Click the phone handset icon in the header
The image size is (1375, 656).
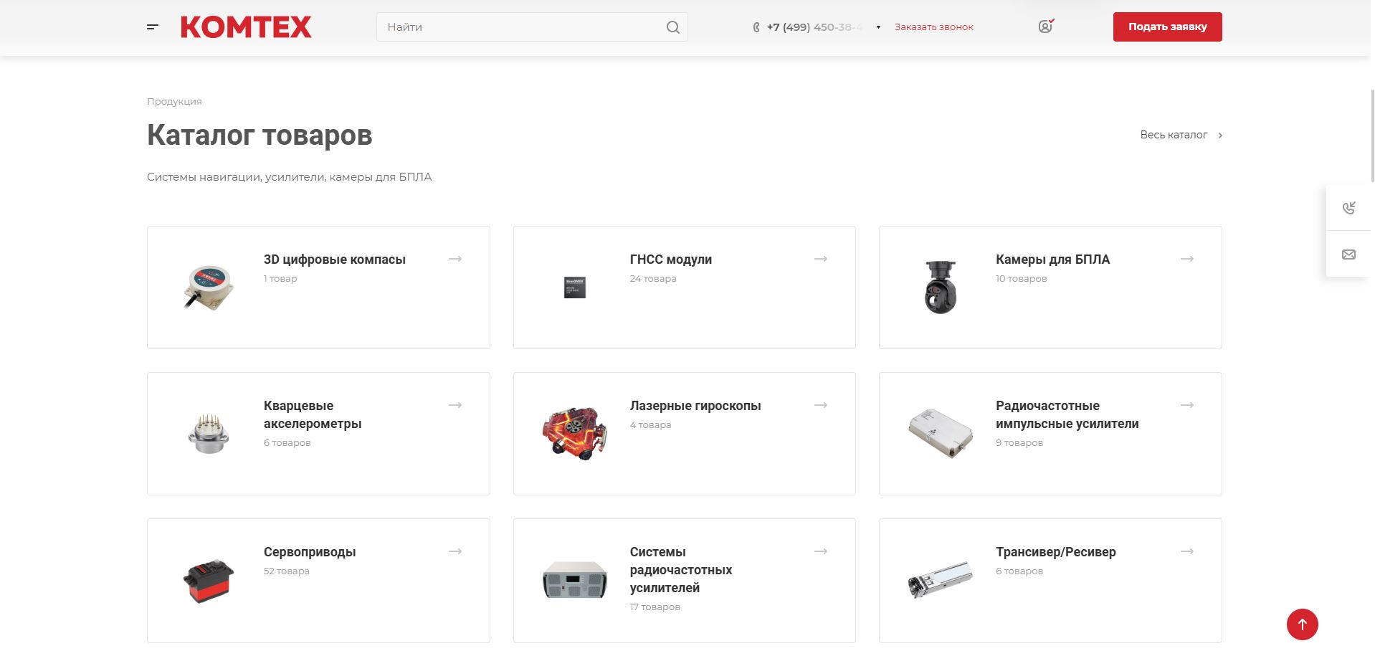tap(756, 27)
